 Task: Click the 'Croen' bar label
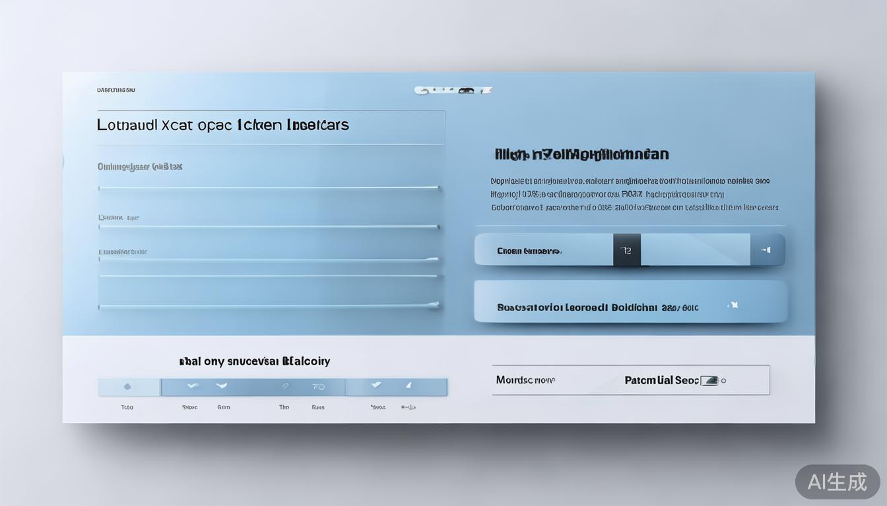click(529, 251)
